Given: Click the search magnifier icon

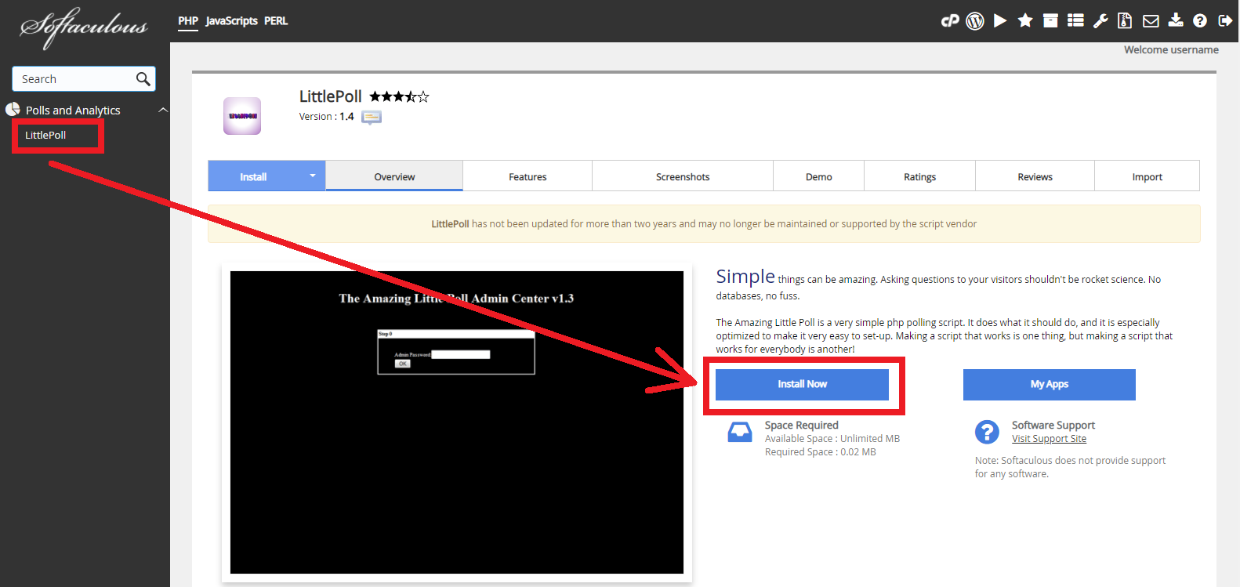Looking at the screenshot, I should pos(143,79).
